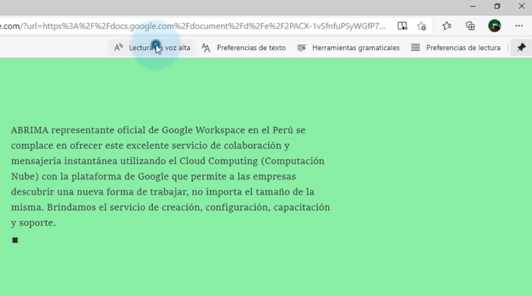Open Settings and more ellipsis menu

coord(519,26)
